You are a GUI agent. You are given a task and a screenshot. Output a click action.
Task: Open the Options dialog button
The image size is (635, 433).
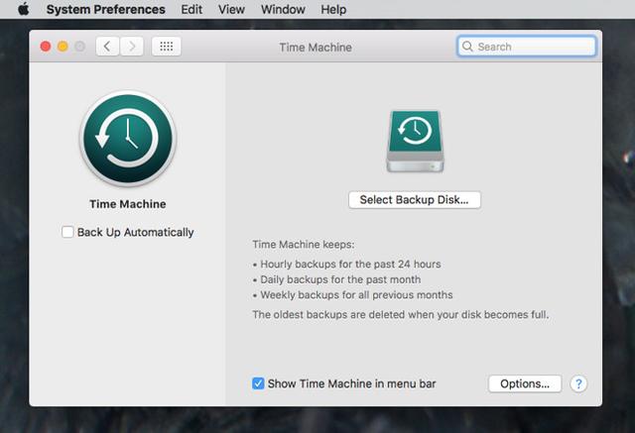[x=525, y=383]
